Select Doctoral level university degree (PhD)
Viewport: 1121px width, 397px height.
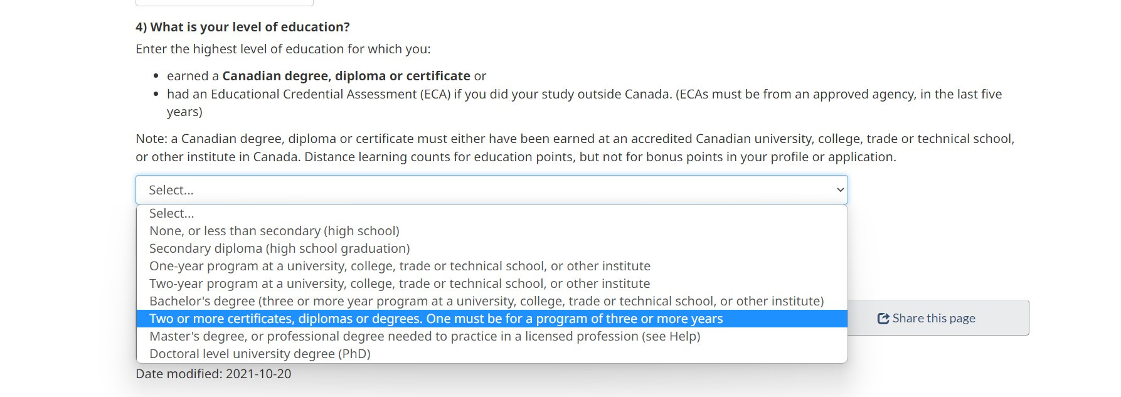tap(260, 354)
